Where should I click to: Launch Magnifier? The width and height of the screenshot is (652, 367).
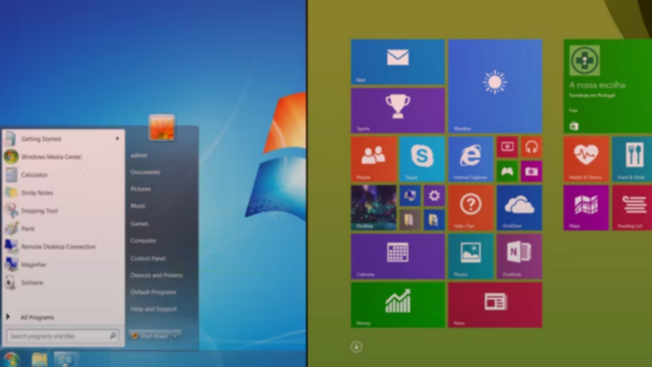tap(63, 264)
